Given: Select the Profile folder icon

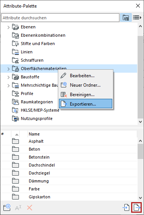Looking at the screenshot, I should (15, 93).
